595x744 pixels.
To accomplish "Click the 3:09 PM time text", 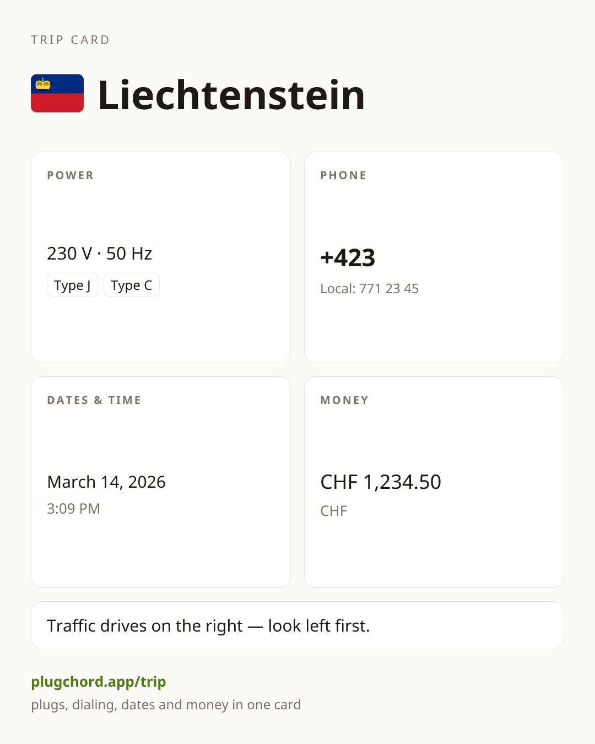I will pos(73,509).
